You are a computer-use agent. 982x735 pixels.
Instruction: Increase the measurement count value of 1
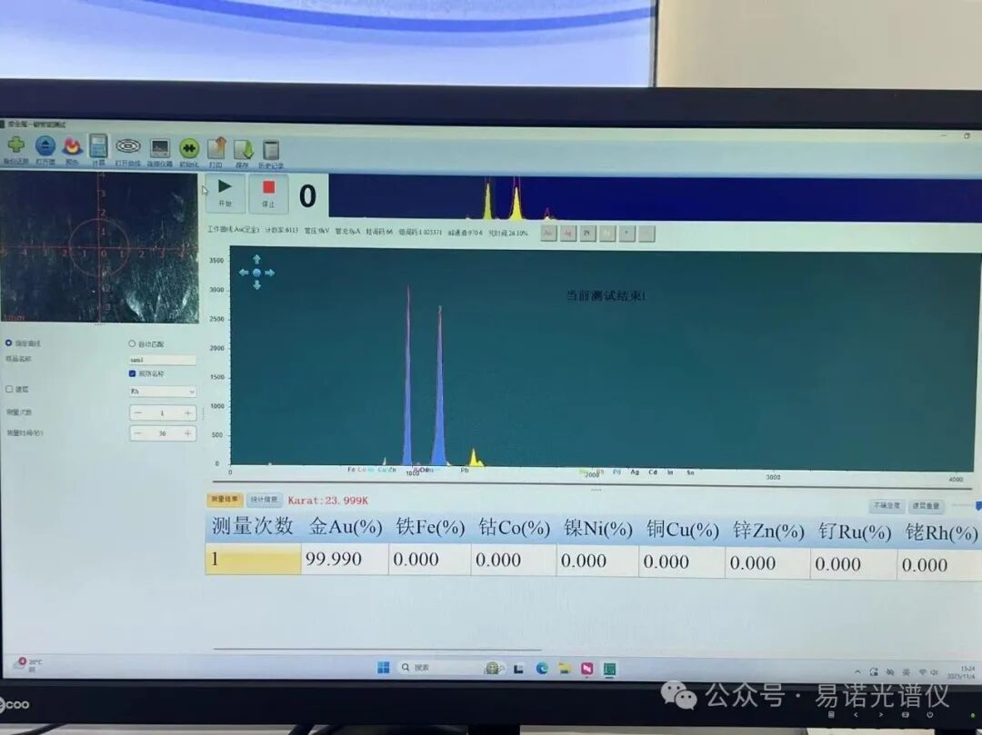[x=187, y=413]
